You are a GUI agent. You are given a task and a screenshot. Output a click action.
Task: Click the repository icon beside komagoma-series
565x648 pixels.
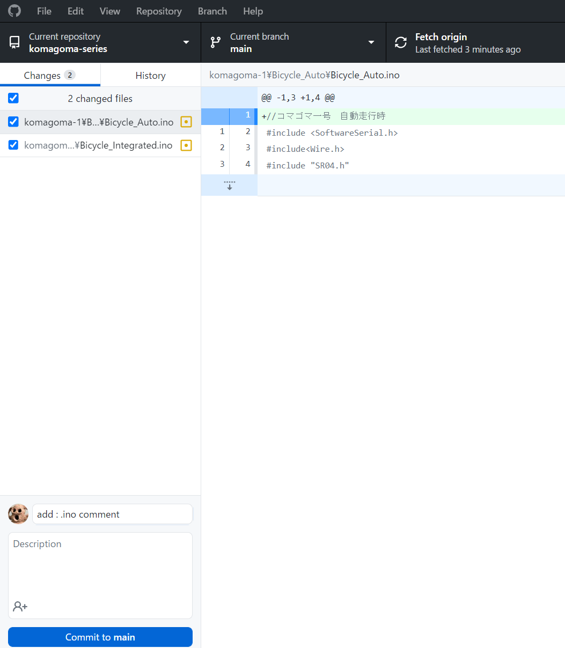click(x=15, y=42)
